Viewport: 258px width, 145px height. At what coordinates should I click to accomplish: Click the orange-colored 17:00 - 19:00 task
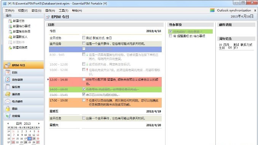click(x=105, y=103)
